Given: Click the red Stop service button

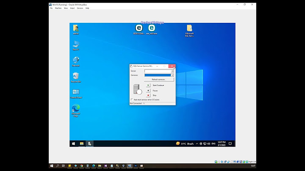Looking at the screenshot, I should coord(148,95).
